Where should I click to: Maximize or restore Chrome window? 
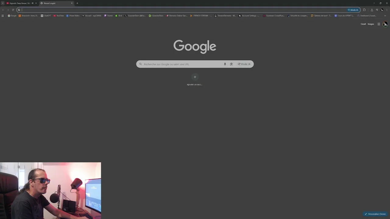(x=380, y=3)
